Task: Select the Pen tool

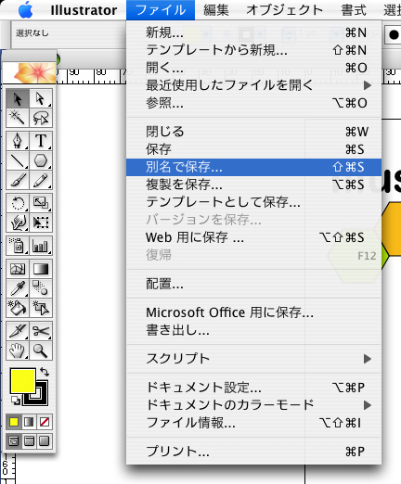Action: 18,141
